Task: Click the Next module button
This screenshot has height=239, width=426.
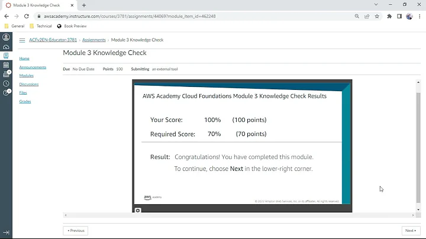Action: 411,231
